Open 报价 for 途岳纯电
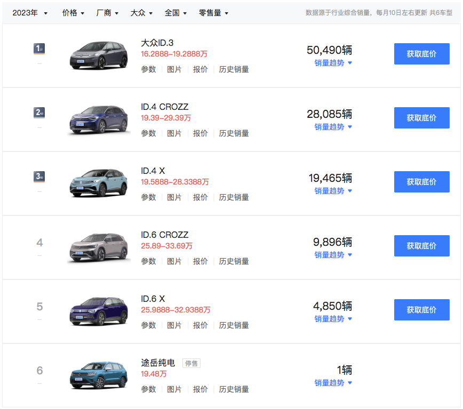The image size is (463, 409). tap(200, 389)
